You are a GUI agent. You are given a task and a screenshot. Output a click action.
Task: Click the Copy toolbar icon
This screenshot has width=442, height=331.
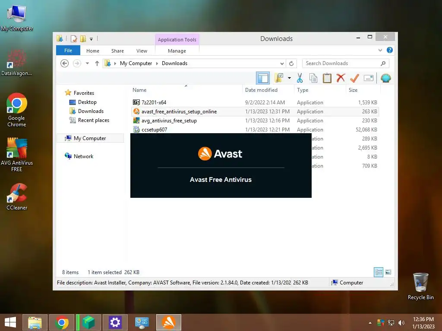coord(313,78)
